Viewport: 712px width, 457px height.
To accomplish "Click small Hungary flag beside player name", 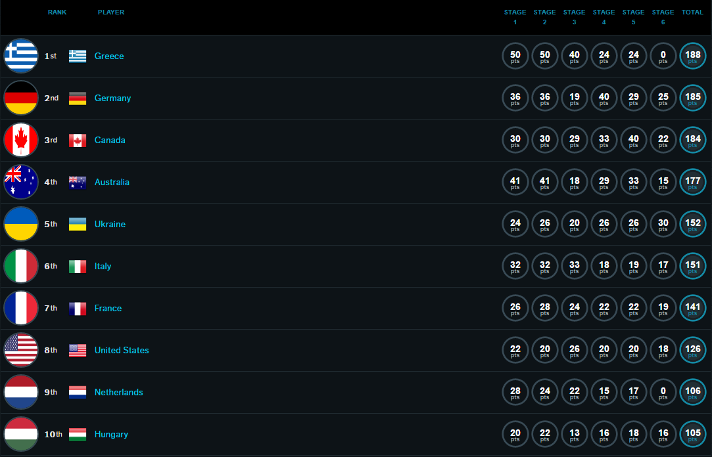I will 78,434.
